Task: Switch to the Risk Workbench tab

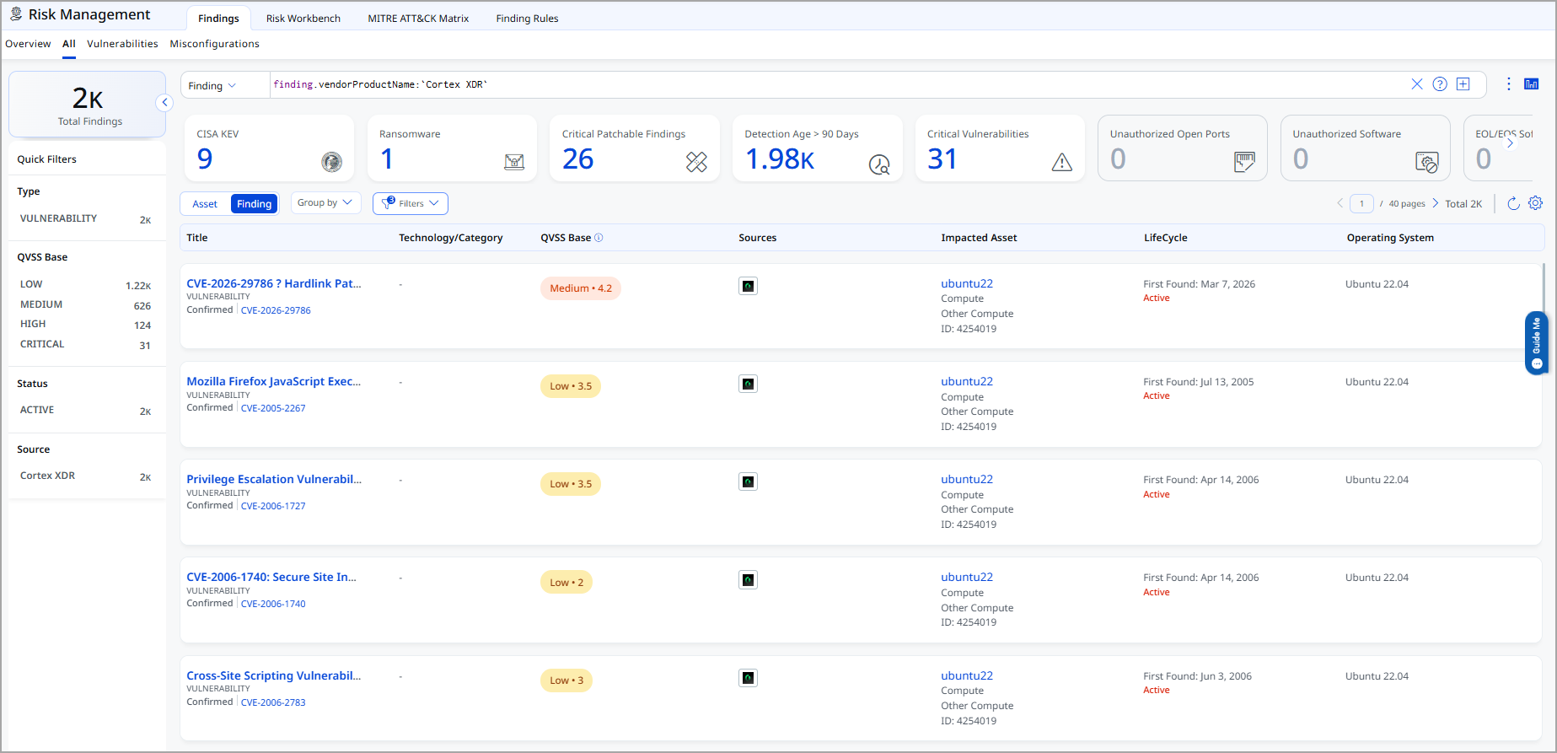Action: pos(303,19)
